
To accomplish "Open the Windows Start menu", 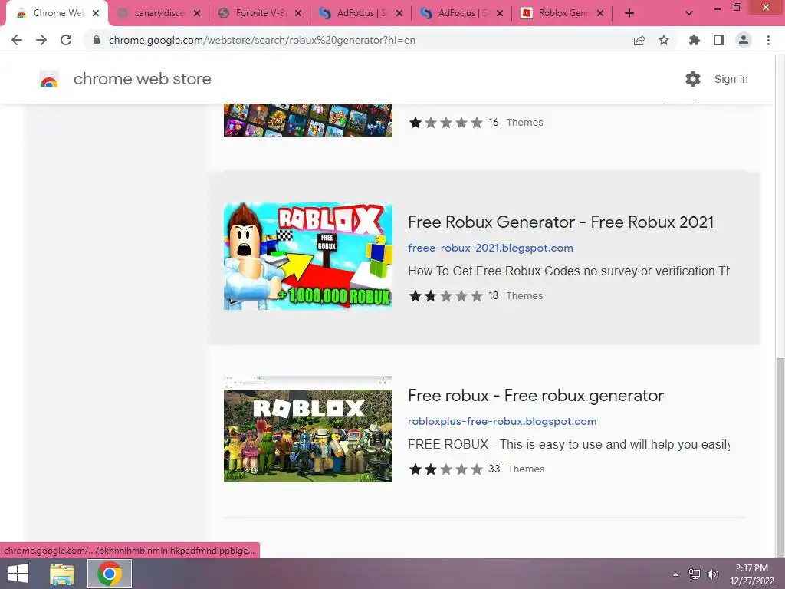I will (x=18, y=574).
